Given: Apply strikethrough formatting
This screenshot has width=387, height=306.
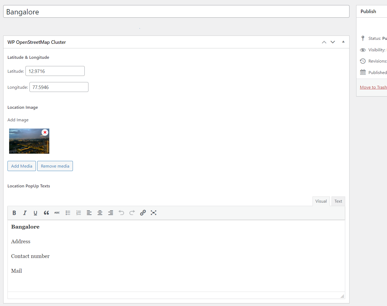Looking at the screenshot, I should coord(57,213).
